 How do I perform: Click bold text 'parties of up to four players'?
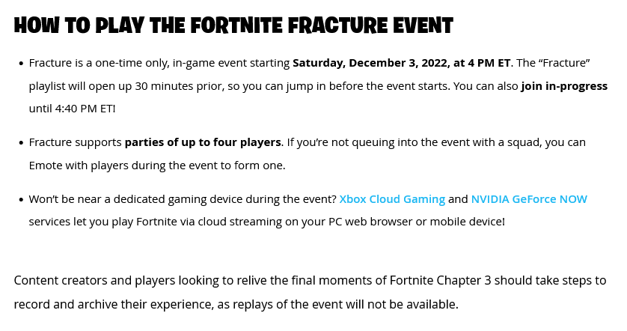pos(203,142)
